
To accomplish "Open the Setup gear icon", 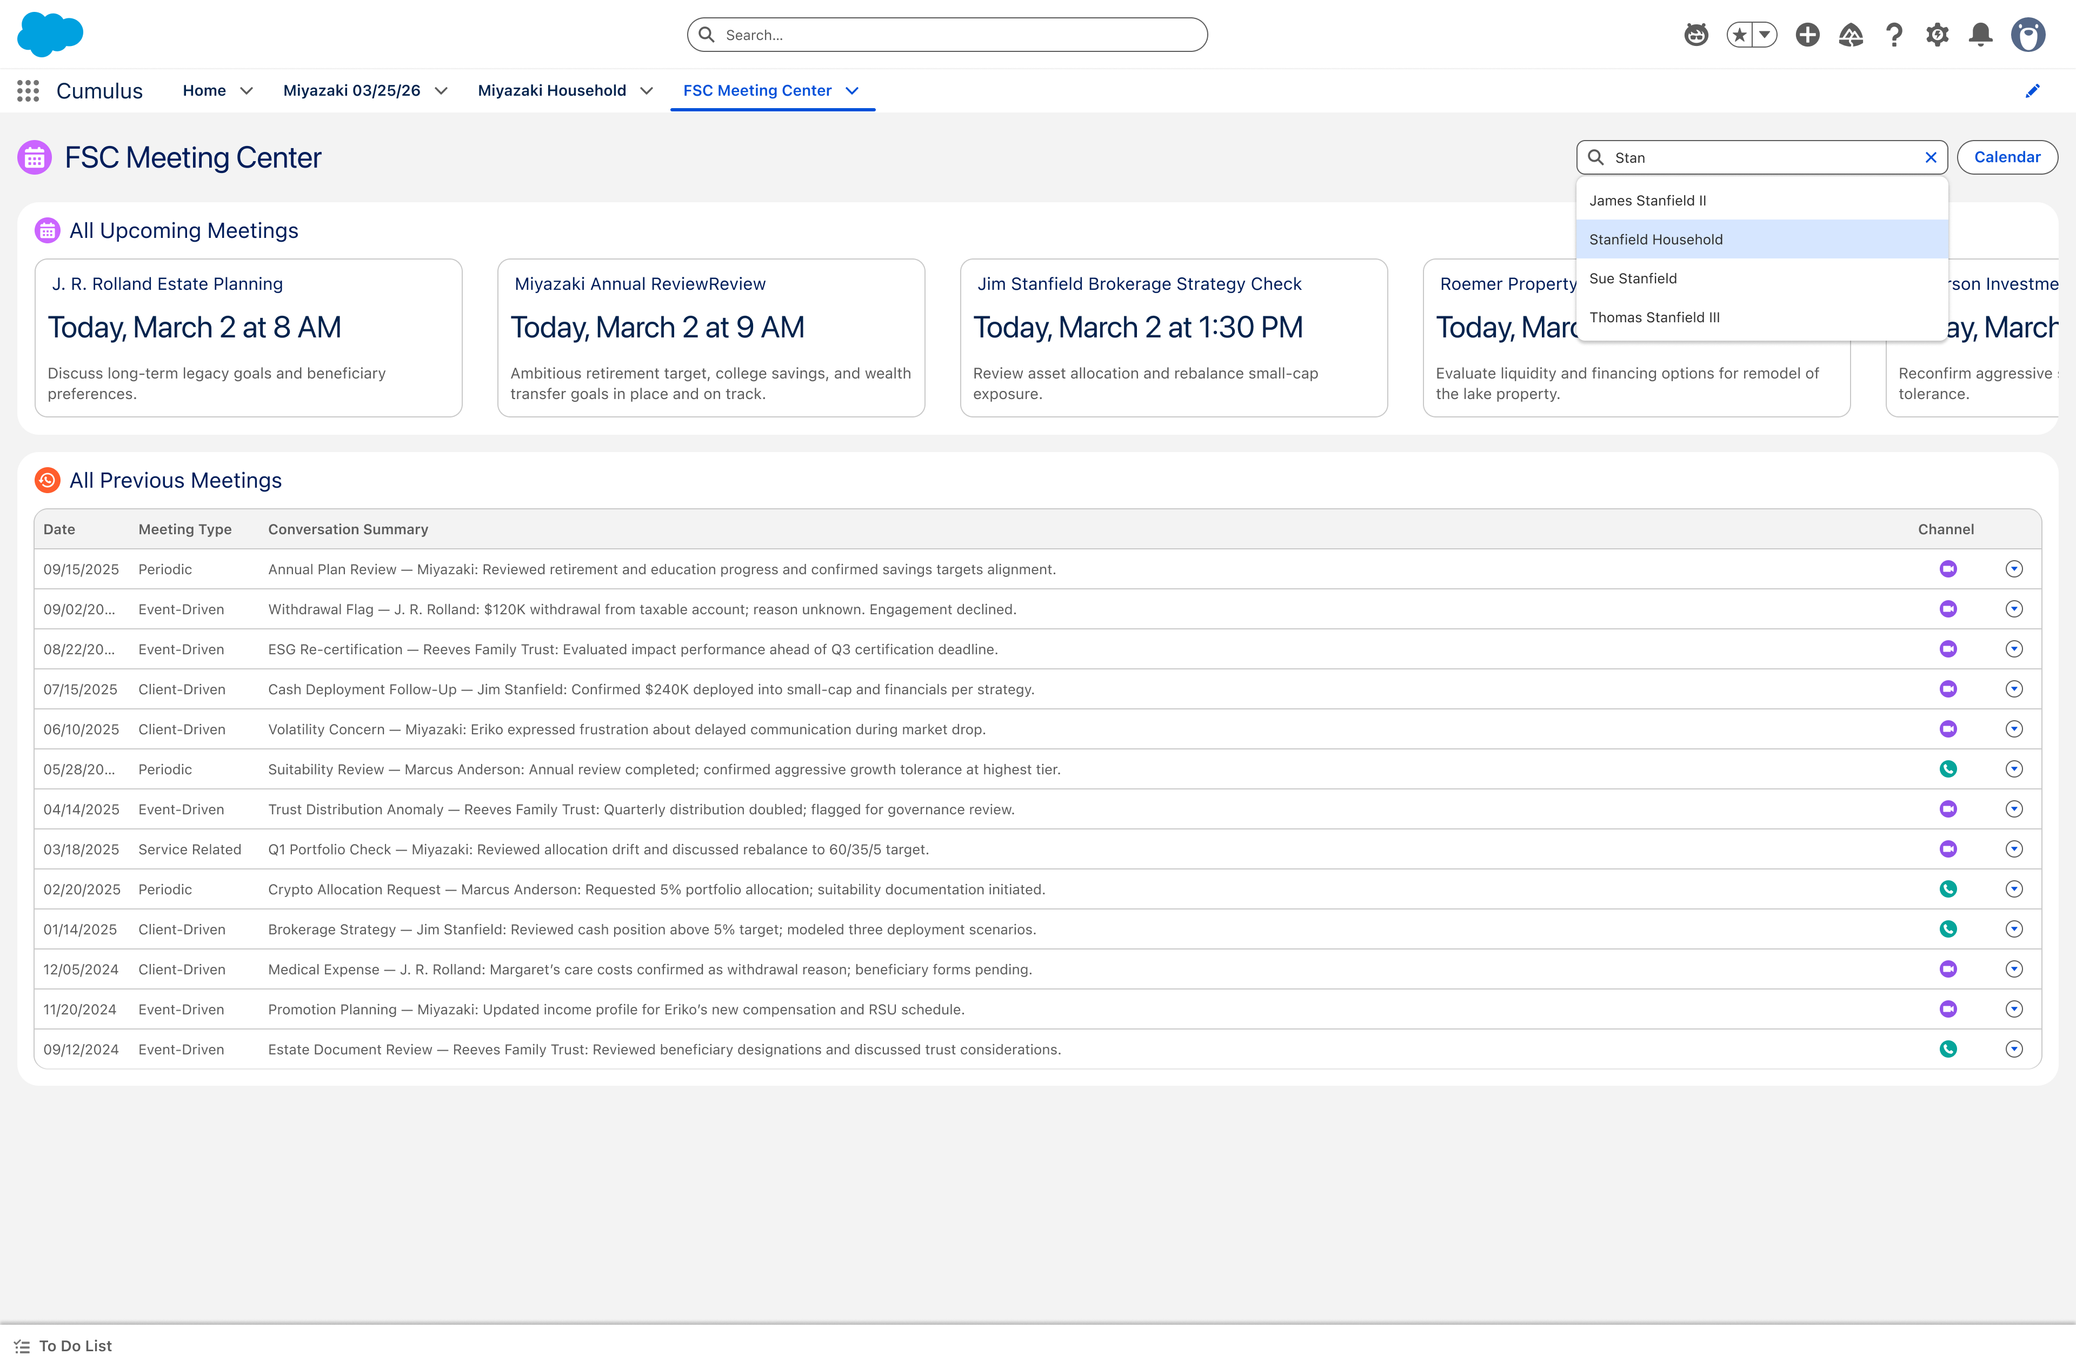I will click(x=1937, y=35).
